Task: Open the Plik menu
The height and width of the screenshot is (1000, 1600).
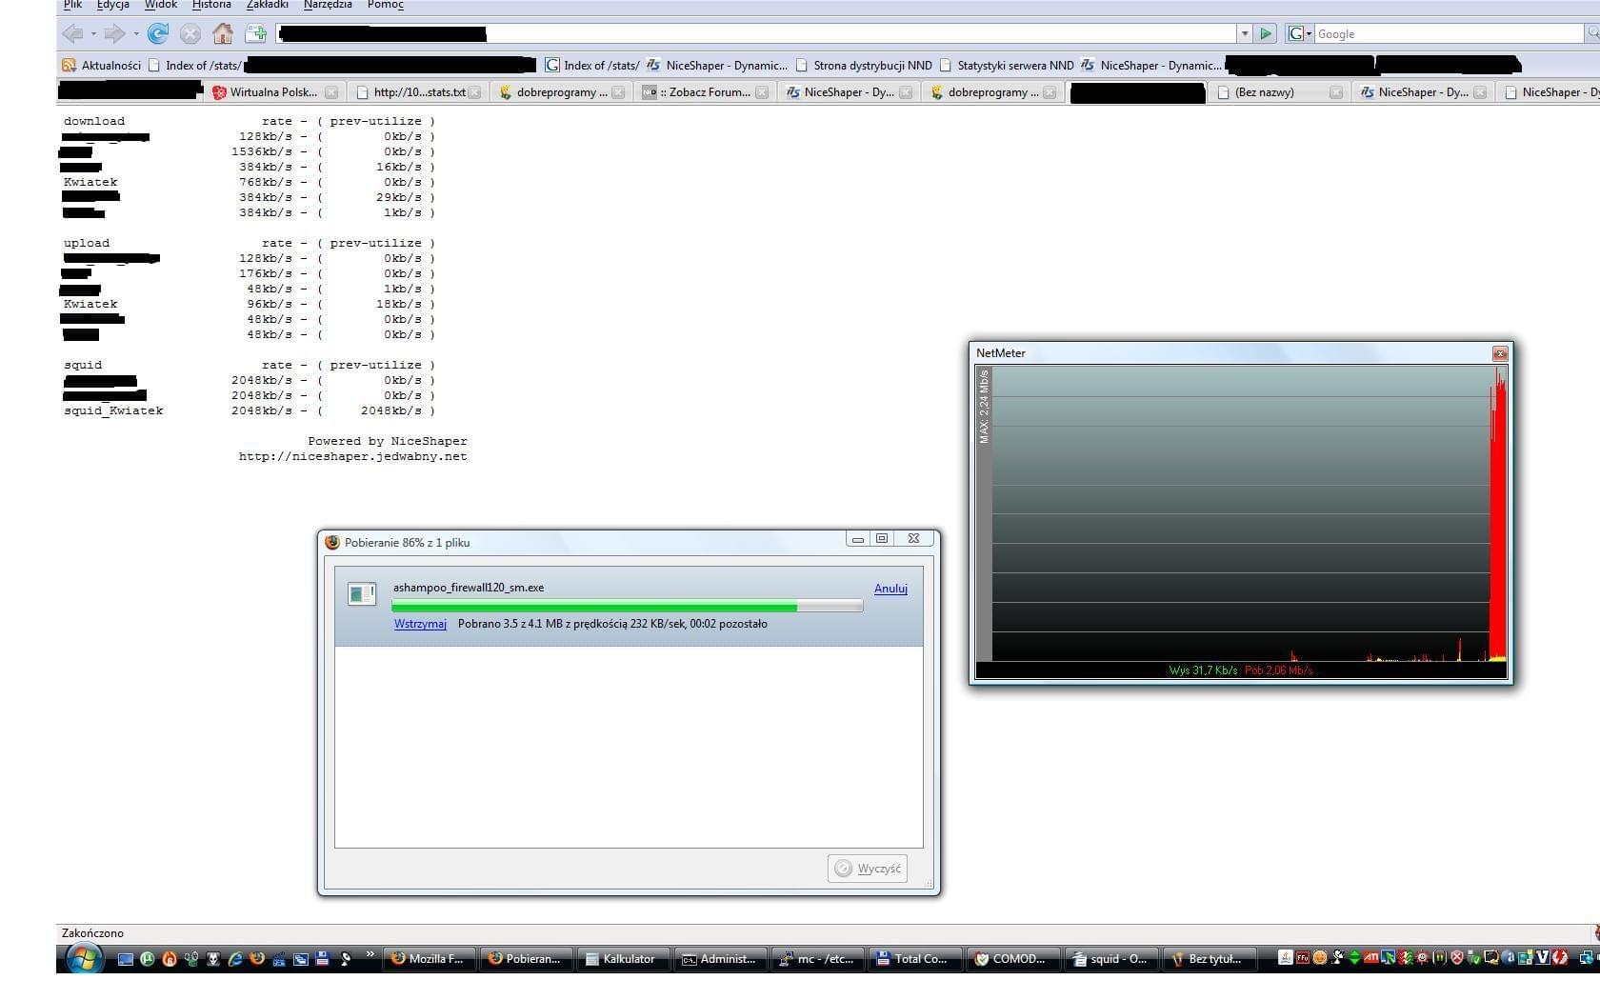Action: pos(72,5)
